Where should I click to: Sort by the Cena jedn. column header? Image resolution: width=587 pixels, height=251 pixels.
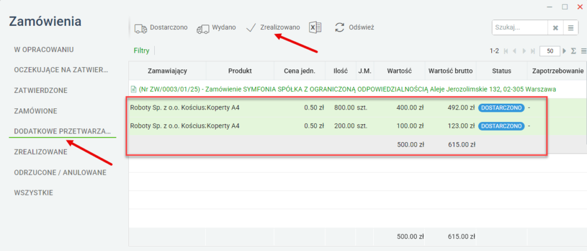pos(299,70)
